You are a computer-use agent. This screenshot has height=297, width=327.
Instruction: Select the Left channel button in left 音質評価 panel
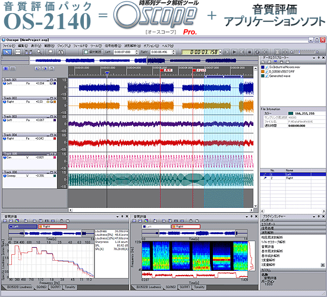click(x=23, y=226)
